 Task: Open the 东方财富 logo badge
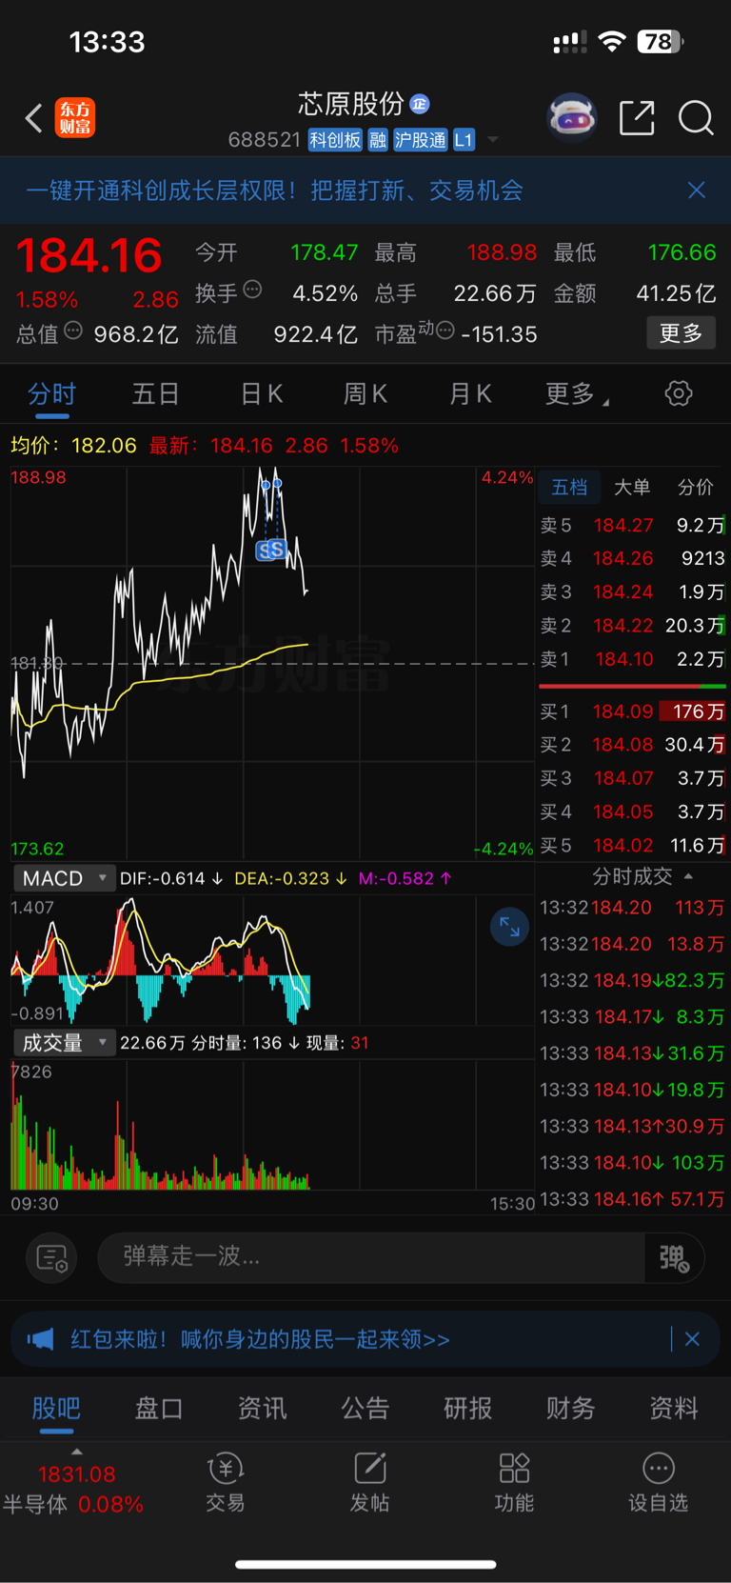click(x=75, y=118)
